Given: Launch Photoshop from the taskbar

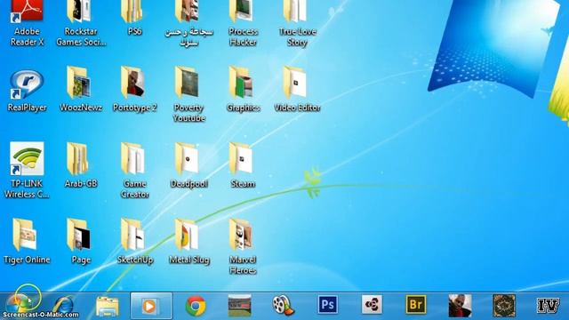Looking at the screenshot, I should [x=328, y=304].
